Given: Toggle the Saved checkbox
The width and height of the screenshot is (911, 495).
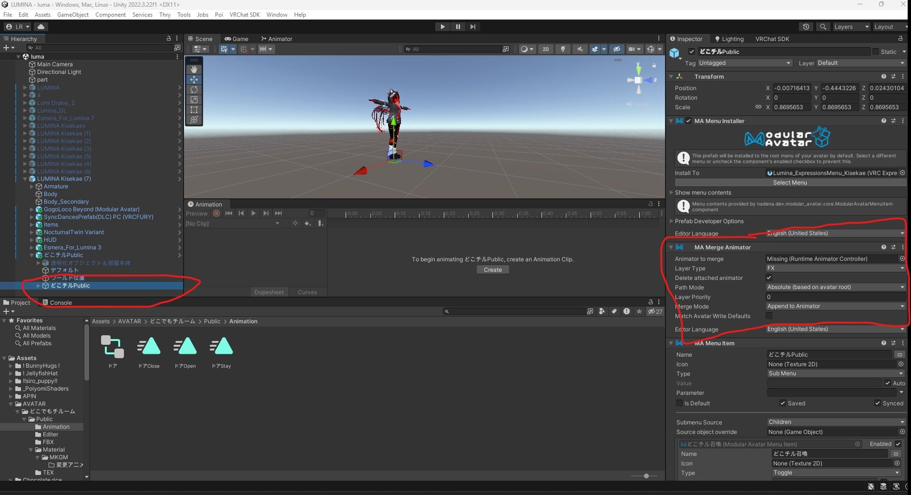Looking at the screenshot, I should click(x=782, y=403).
